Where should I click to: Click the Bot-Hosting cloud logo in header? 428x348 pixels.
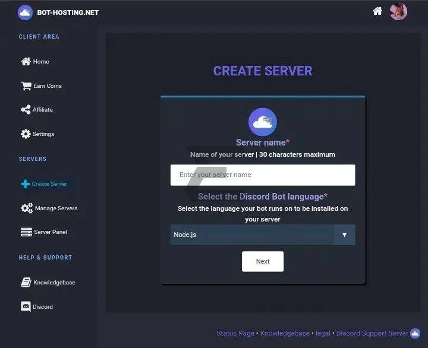coord(25,12)
